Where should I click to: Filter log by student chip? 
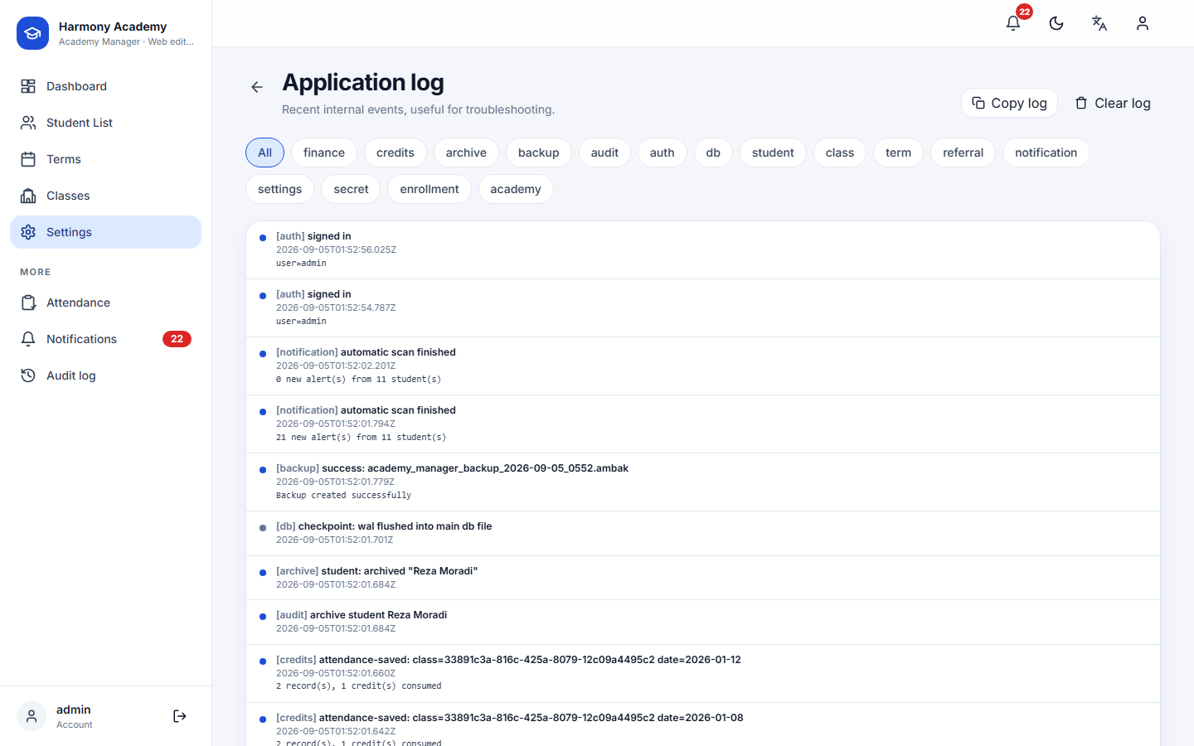(773, 153)
